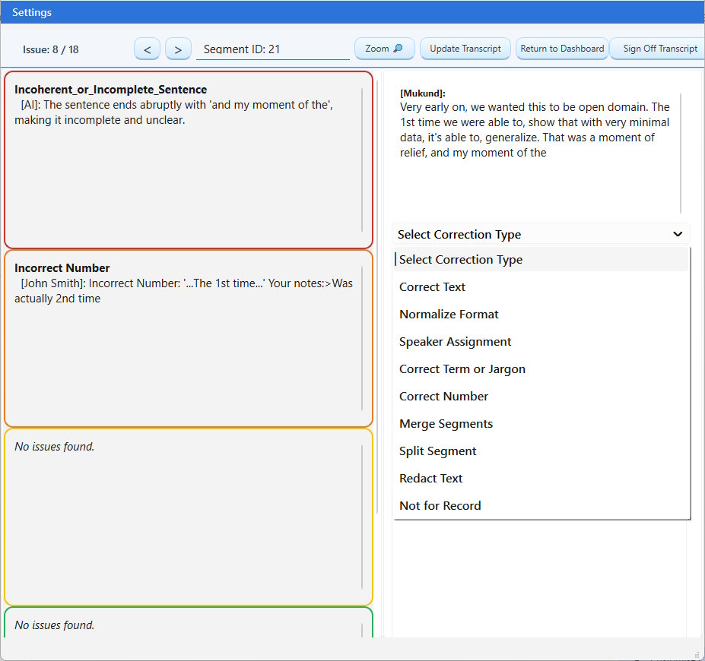Open the Settings menu

[31, 12]
